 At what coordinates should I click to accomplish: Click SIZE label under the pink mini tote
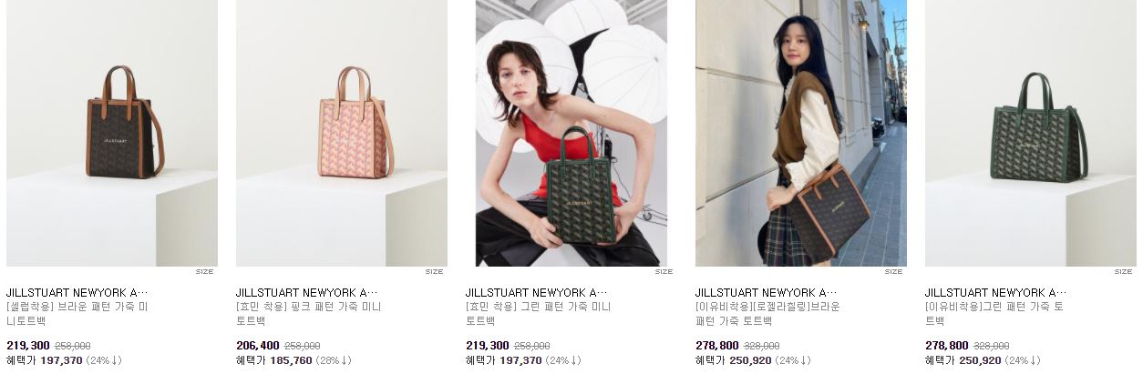pos(434,271)
